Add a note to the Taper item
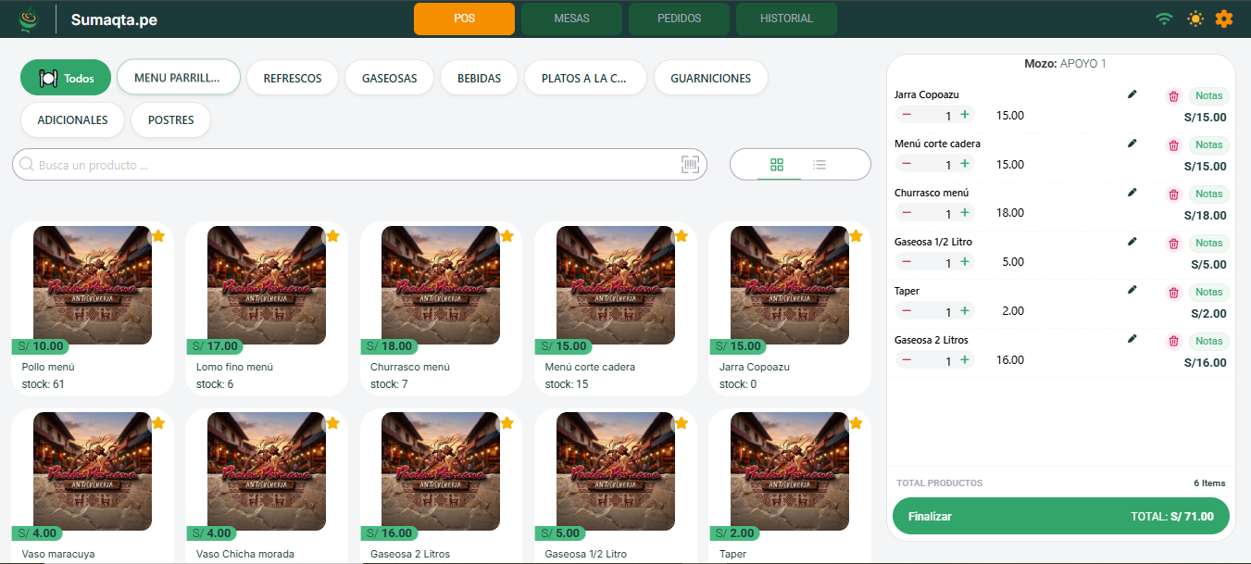 click(x=1208, y=292)
